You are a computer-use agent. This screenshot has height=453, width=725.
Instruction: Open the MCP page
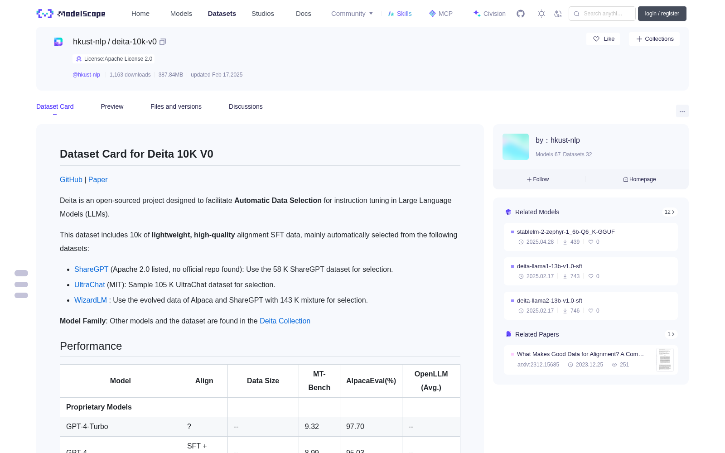pos(441,14)
